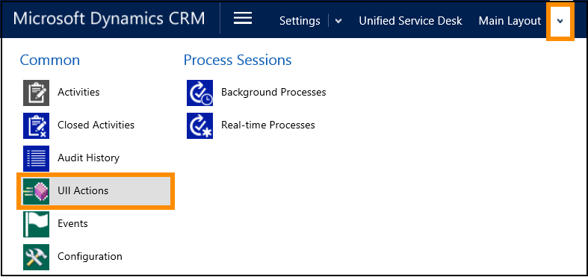Go to the Audit History label
This screenshot has width=588, height=277.
88,158
